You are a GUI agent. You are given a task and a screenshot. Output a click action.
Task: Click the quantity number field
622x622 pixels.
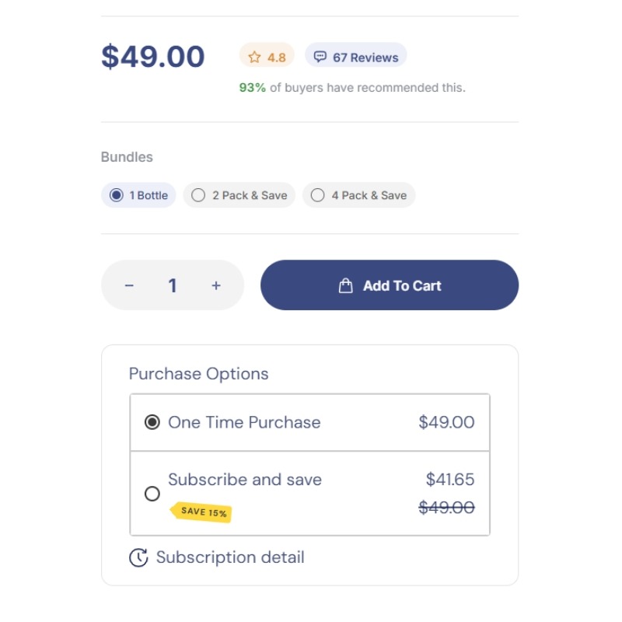tap(173, 286)
